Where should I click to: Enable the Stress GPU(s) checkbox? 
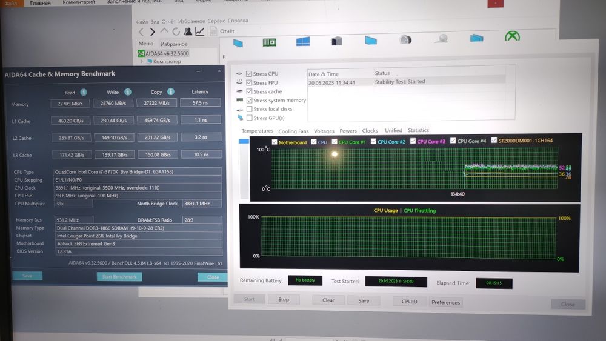pyautogui.click(x=249, y=118)
